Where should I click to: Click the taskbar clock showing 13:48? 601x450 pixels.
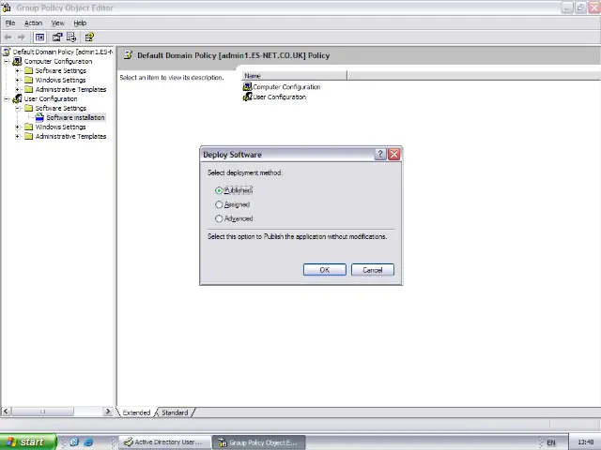click(586, 442)
